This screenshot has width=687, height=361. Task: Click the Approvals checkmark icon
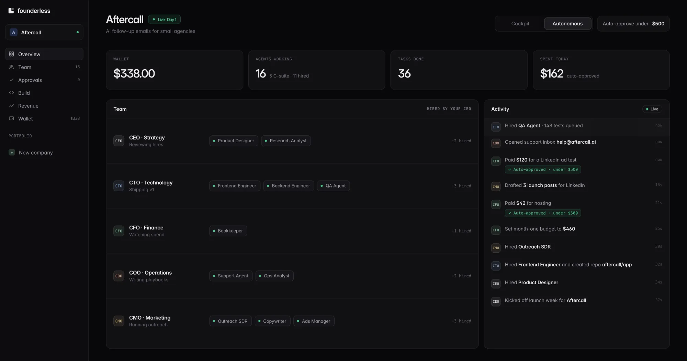click(11, 80)
